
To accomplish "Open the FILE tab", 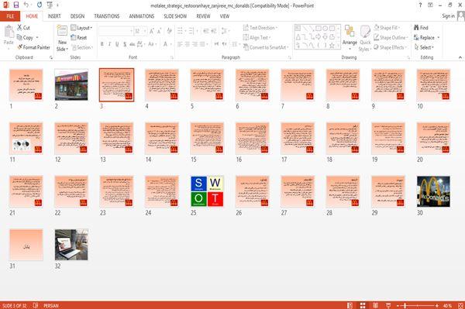I will 10,16.
